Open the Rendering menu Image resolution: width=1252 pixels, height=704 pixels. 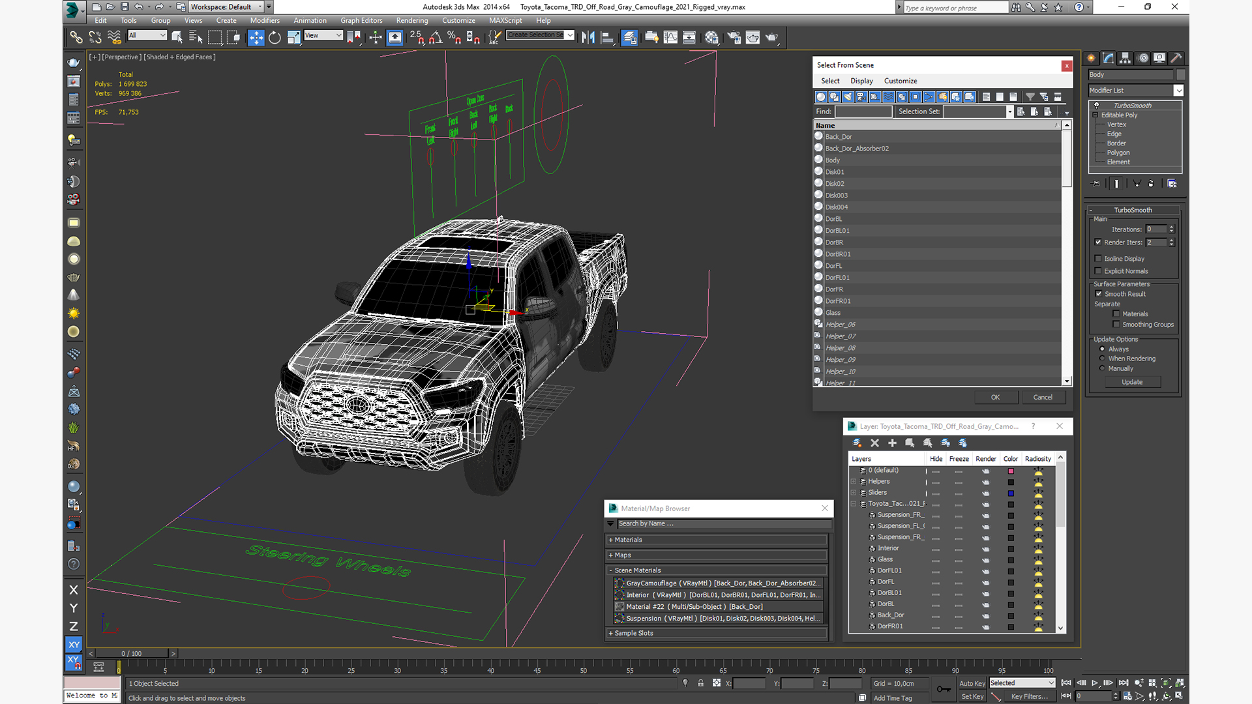tap(412, 20)
